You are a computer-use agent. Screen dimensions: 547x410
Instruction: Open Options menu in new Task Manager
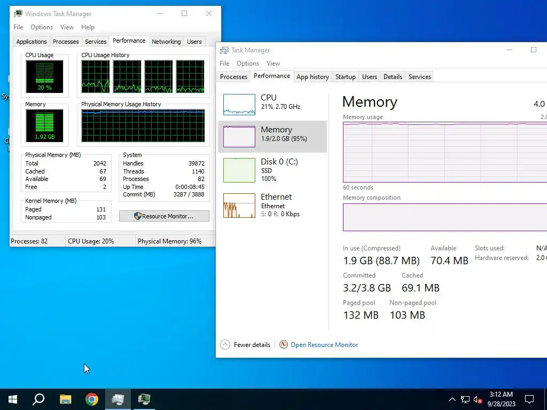tap(248, 64)
